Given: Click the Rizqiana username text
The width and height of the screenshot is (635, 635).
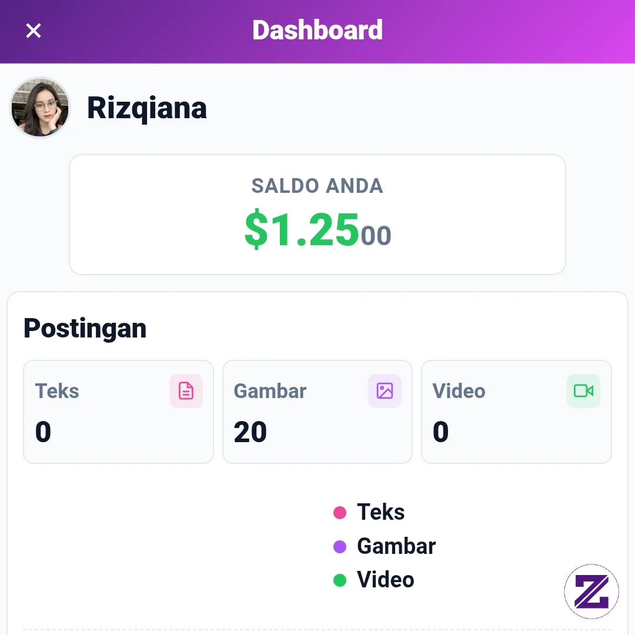Looking at the screenshot, I should [147, 108].
